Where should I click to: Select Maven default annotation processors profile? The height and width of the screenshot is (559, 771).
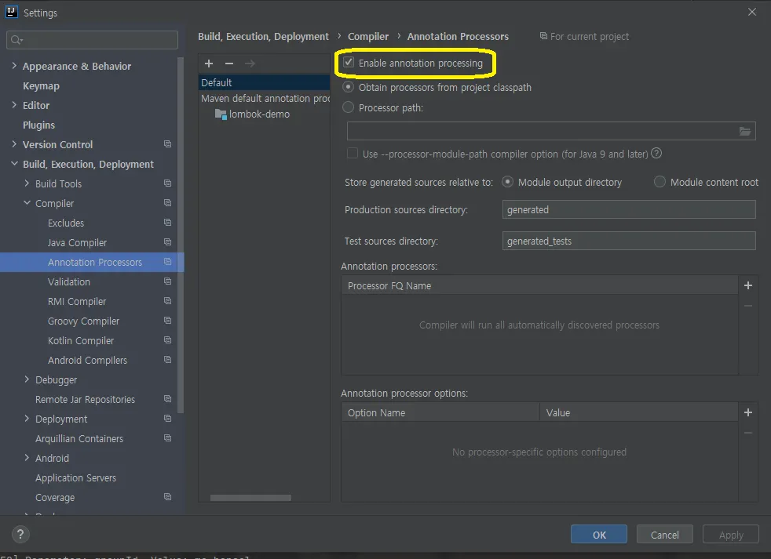[x=264, y=98]
